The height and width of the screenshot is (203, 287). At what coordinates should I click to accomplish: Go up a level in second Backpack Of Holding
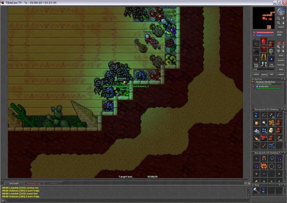280,153
